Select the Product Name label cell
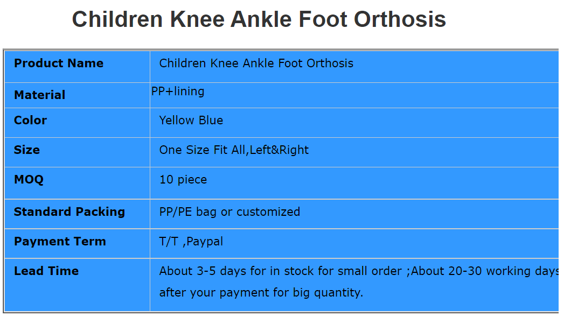The image size is (564, 317). point(59,64)
